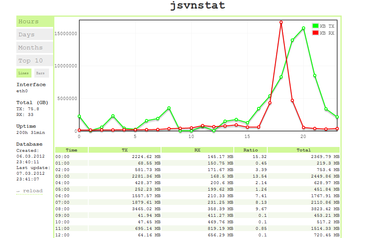Click the red KB RX legend swatch
Image resolution: width=376 pixels, height=238 pixels.
click(316, 33)
